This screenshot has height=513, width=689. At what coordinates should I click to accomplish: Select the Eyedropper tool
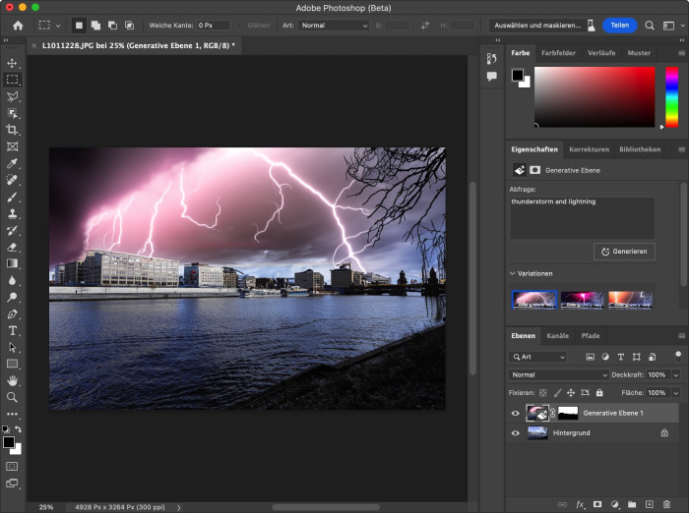pyautogui.click(x=12, y=163)
